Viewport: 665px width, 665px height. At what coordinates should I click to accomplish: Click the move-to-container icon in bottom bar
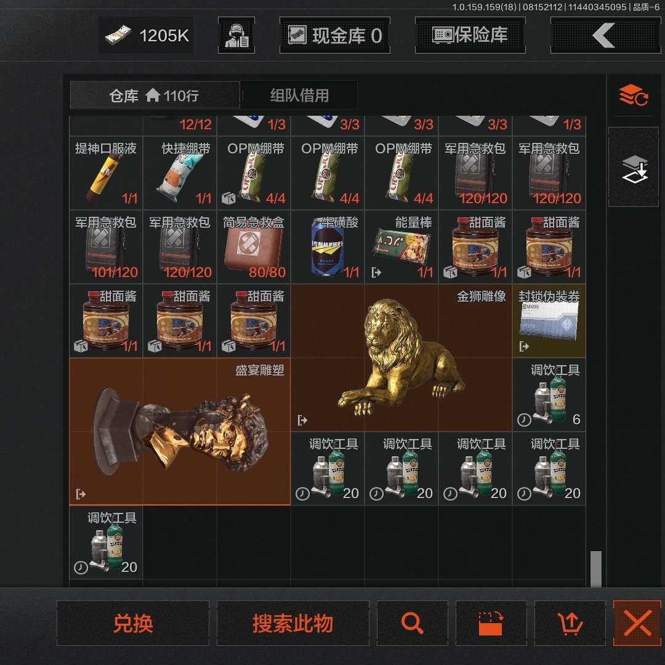[x=491, y=623]
